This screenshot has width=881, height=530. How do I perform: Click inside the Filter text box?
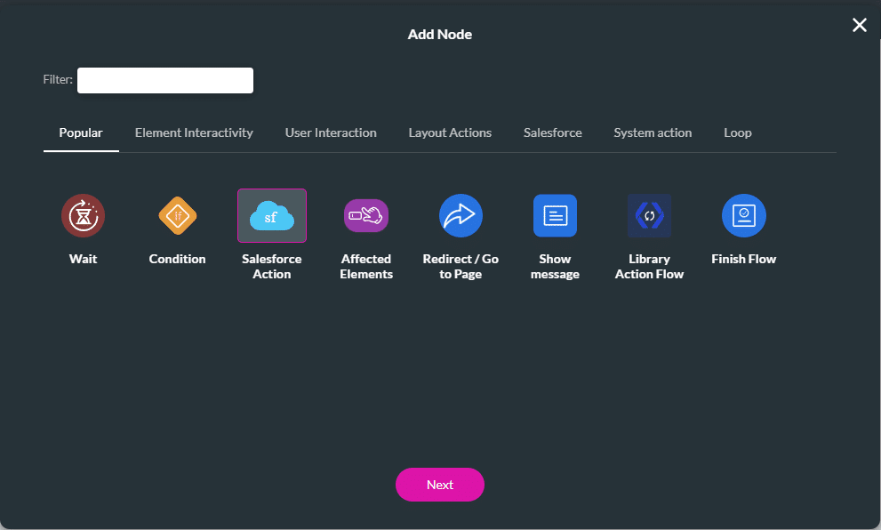[x=164, y=80]
